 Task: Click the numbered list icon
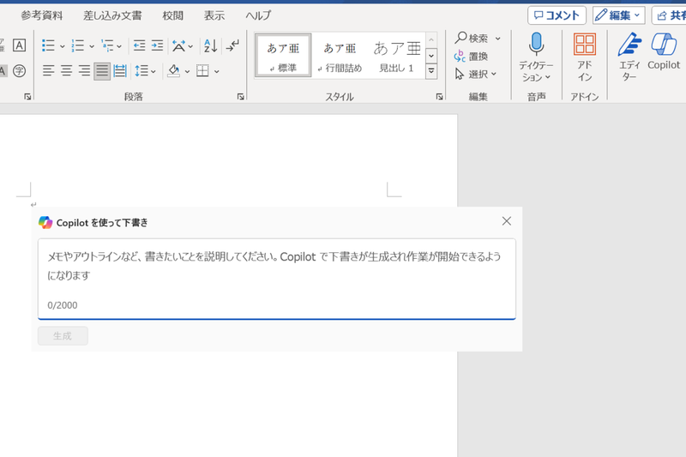coord(78,45)
